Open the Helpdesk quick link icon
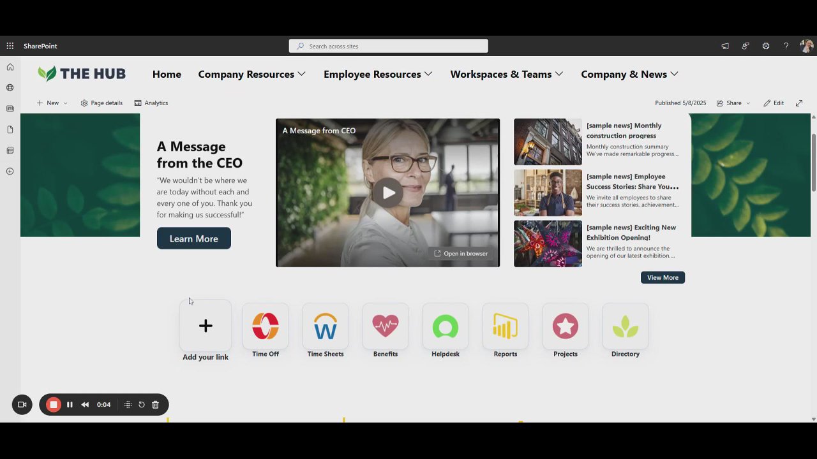The width and height of the screenshot is (817, 459). (446, 326)
